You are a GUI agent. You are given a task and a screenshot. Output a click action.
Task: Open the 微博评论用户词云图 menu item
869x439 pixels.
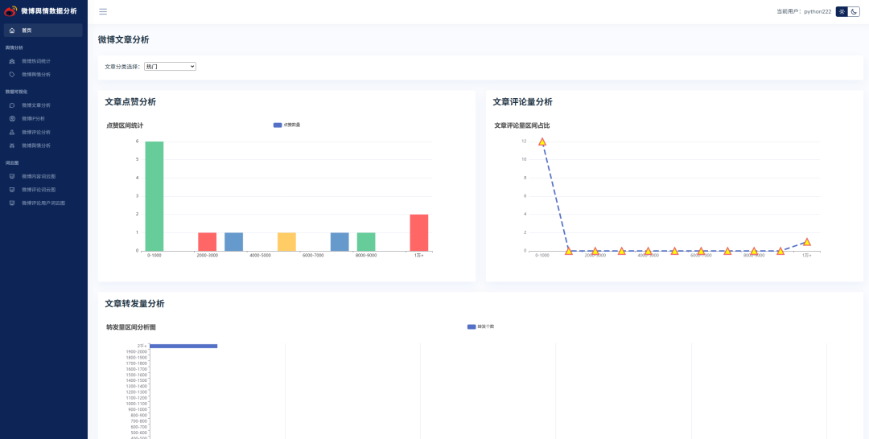43,203
